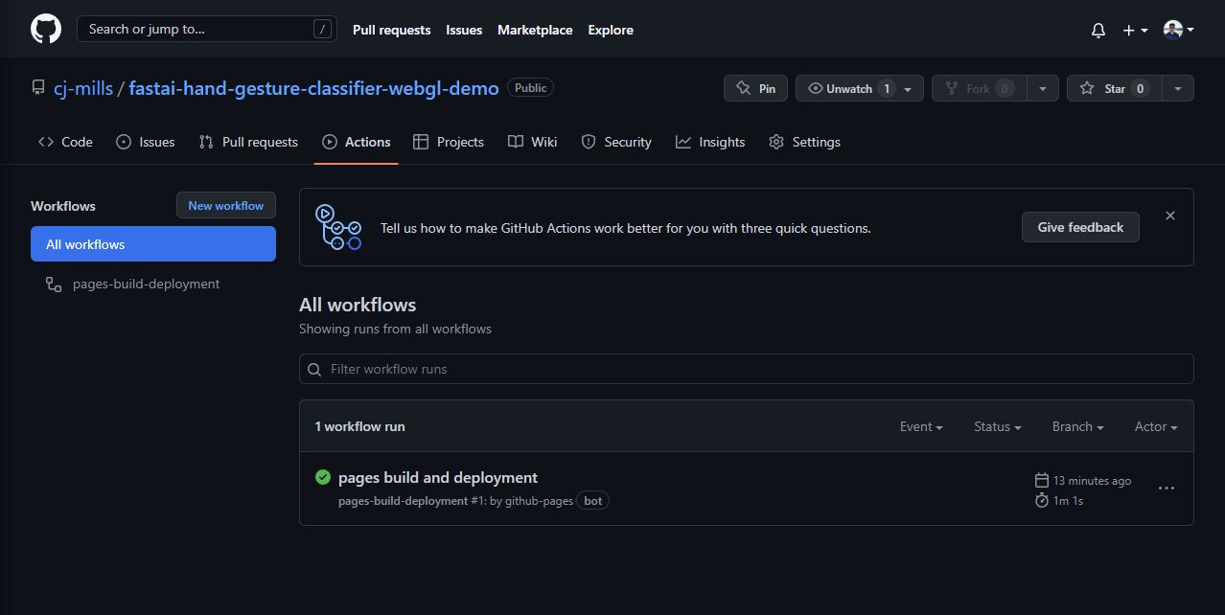Click the Public visibility badge
The width and height of the screenshot is (1225, 615).
[530, 88]
